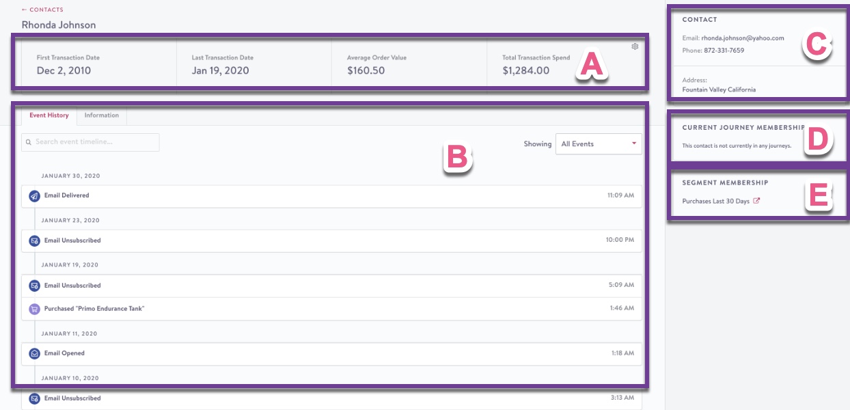
Task: Click the Email Delivered paper plane icon
Action: coord(34,195)
